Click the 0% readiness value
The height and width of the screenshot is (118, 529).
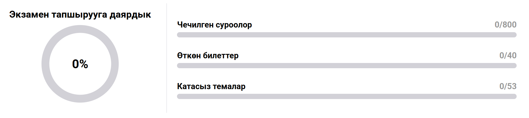80,64
